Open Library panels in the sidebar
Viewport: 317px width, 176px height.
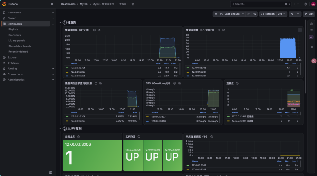(x=17, y=41)
